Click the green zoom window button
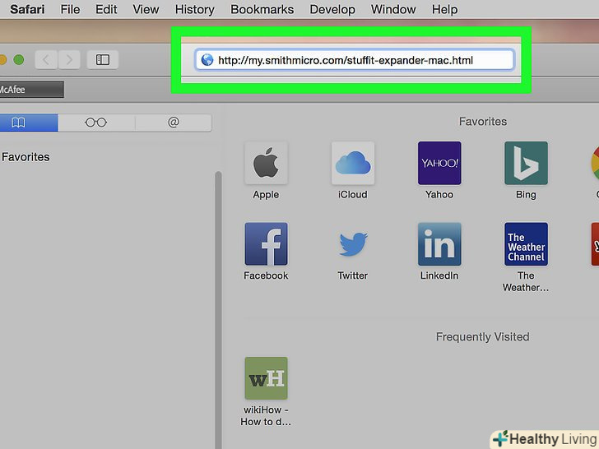599x449 pixels. [x=19, y=59]
